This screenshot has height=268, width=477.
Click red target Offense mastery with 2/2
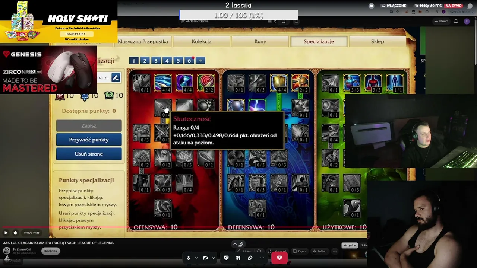206,83
